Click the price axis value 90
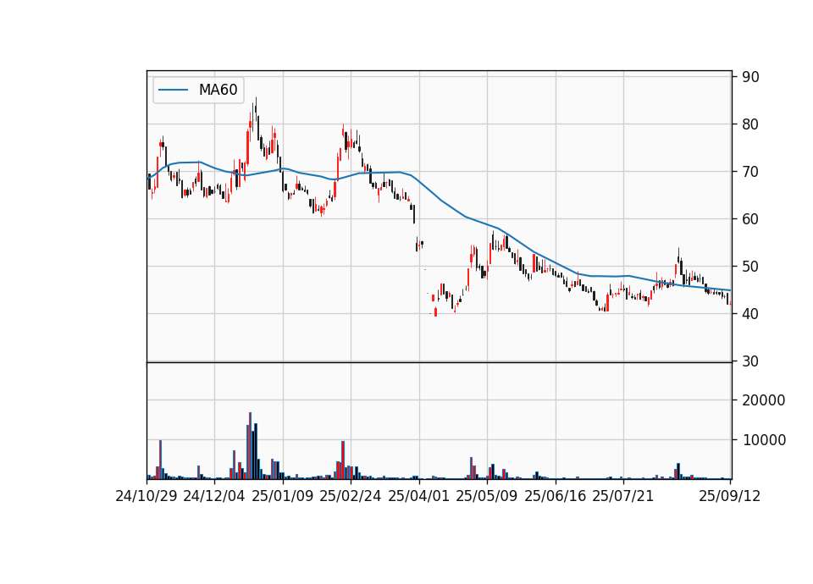The image size is (813, 584). (x=751, y=77)
